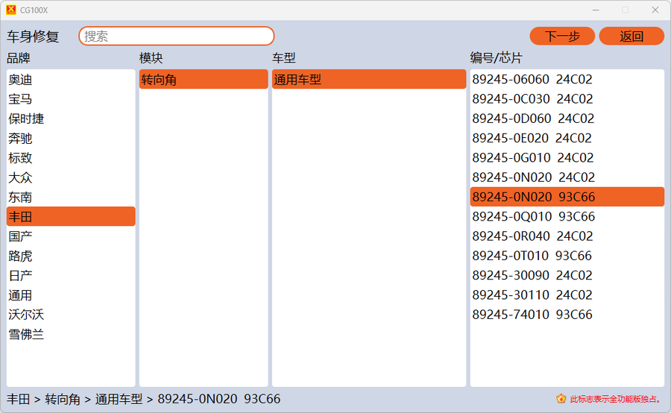The image size is (671, 413).
Task: Click the full-version exclusive badge icon
Action: [561, 399]
